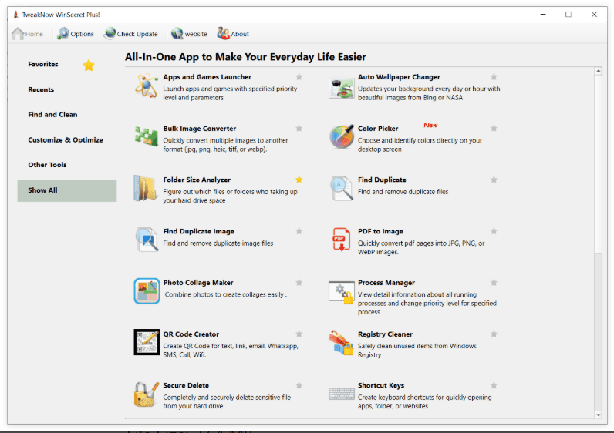
Task: Click the TweakNow app icon in title bar
Action: (x=15, y=15)
